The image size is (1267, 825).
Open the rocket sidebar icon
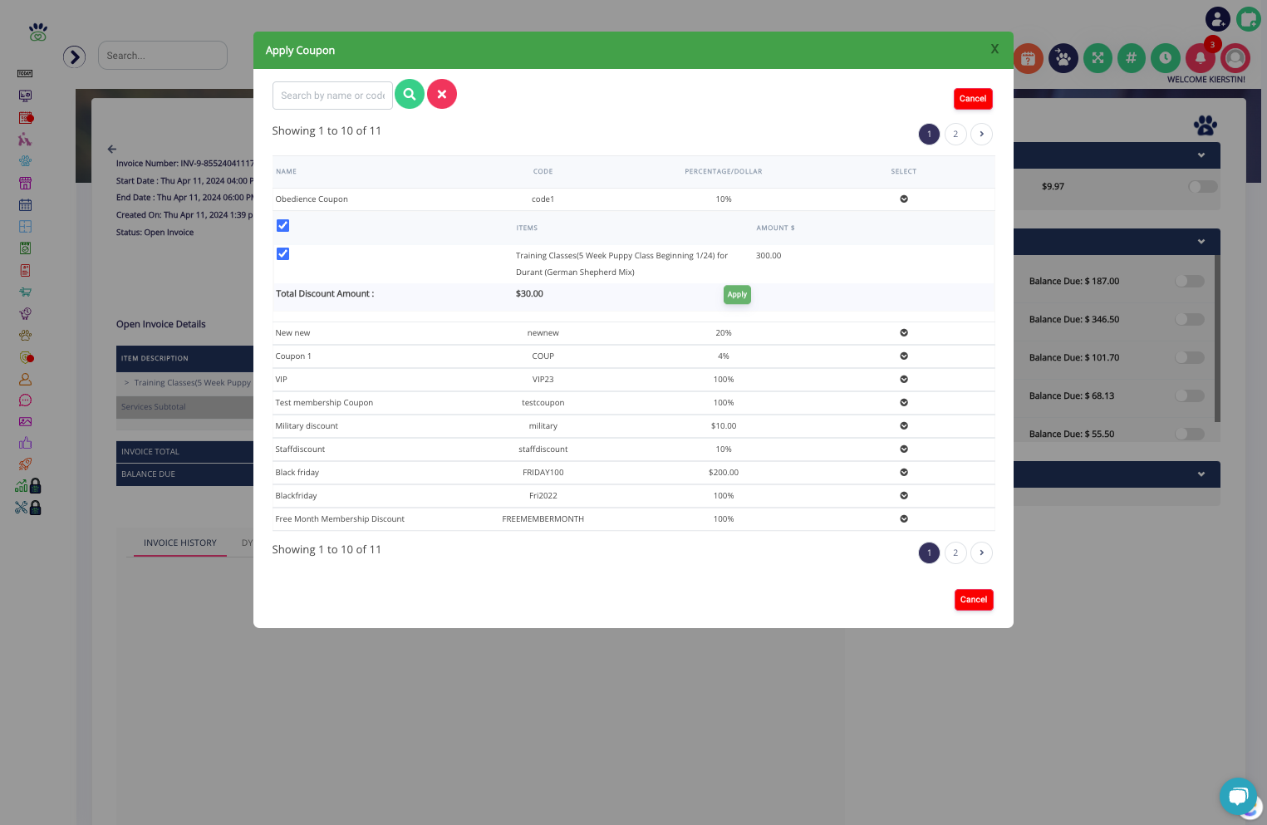click(x=26, y=464)
